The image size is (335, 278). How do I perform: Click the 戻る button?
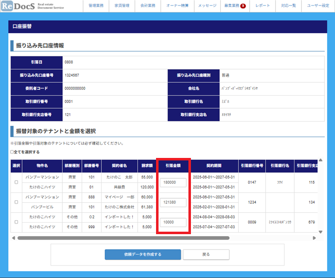(x=206, y=255)
